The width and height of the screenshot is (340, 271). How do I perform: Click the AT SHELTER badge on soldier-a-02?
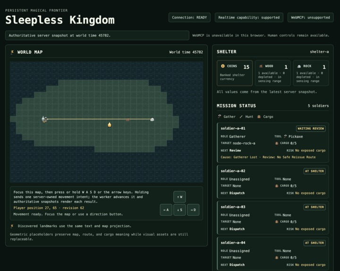pyautogui.click(x=314, y=171)
